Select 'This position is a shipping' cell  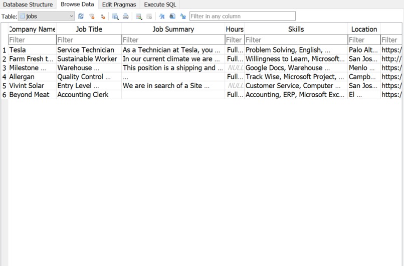(173, 68)
